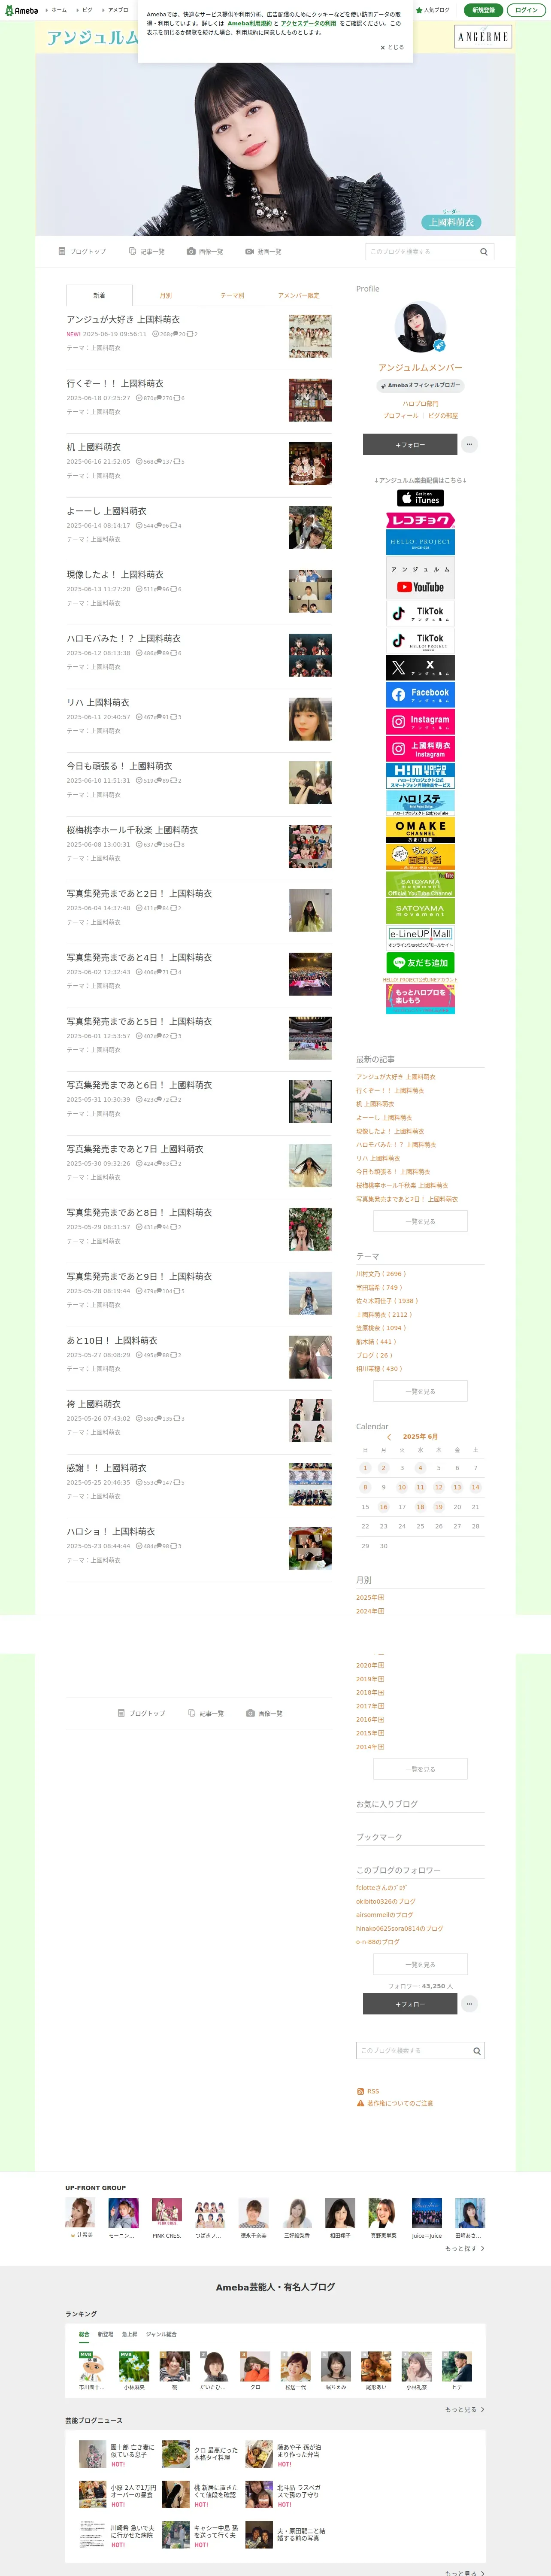The width and height of the screenshot is (551, 2576).
Task: Open ブログトップ in the top navigation
Action: [82, 251]
